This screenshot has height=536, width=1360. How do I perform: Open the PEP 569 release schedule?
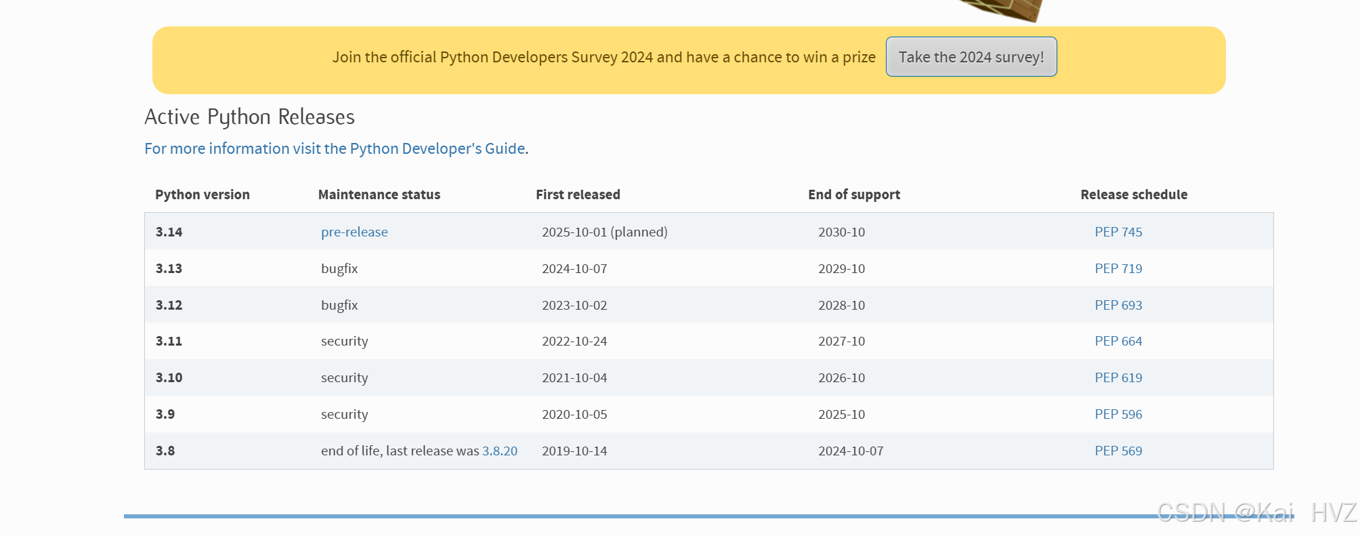1118,451
